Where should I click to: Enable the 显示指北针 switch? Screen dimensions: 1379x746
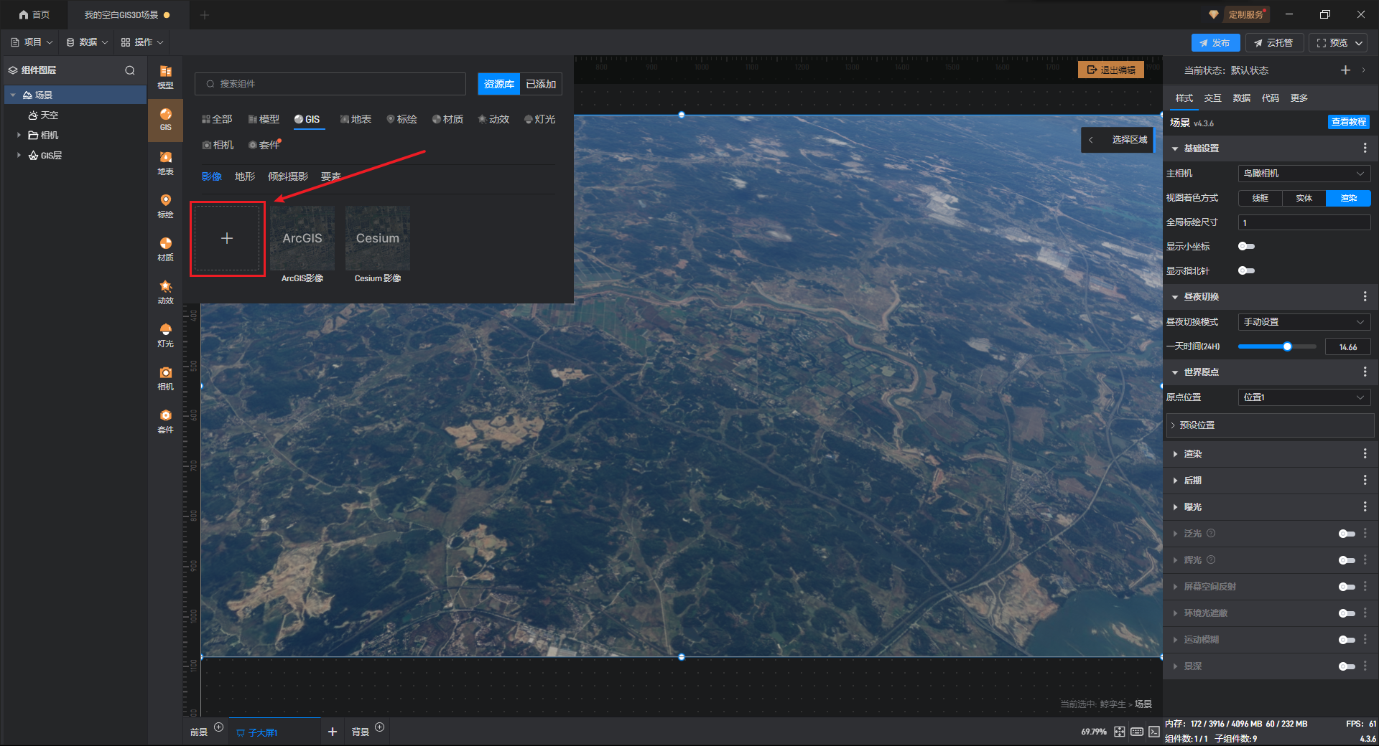(1246, 270)
